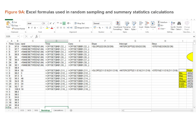Select column D header
The width and height of the screenshot is (196, 118).
[x=56, y=41]
